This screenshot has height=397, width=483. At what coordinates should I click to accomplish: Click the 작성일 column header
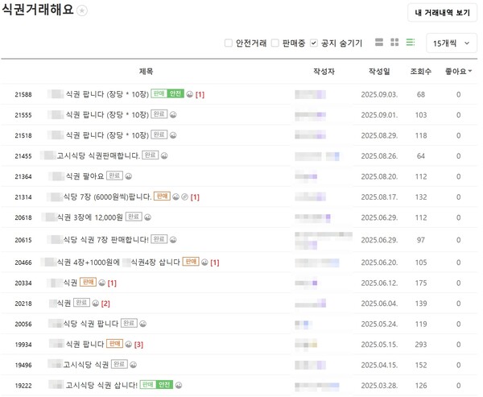tap(379, 72)
